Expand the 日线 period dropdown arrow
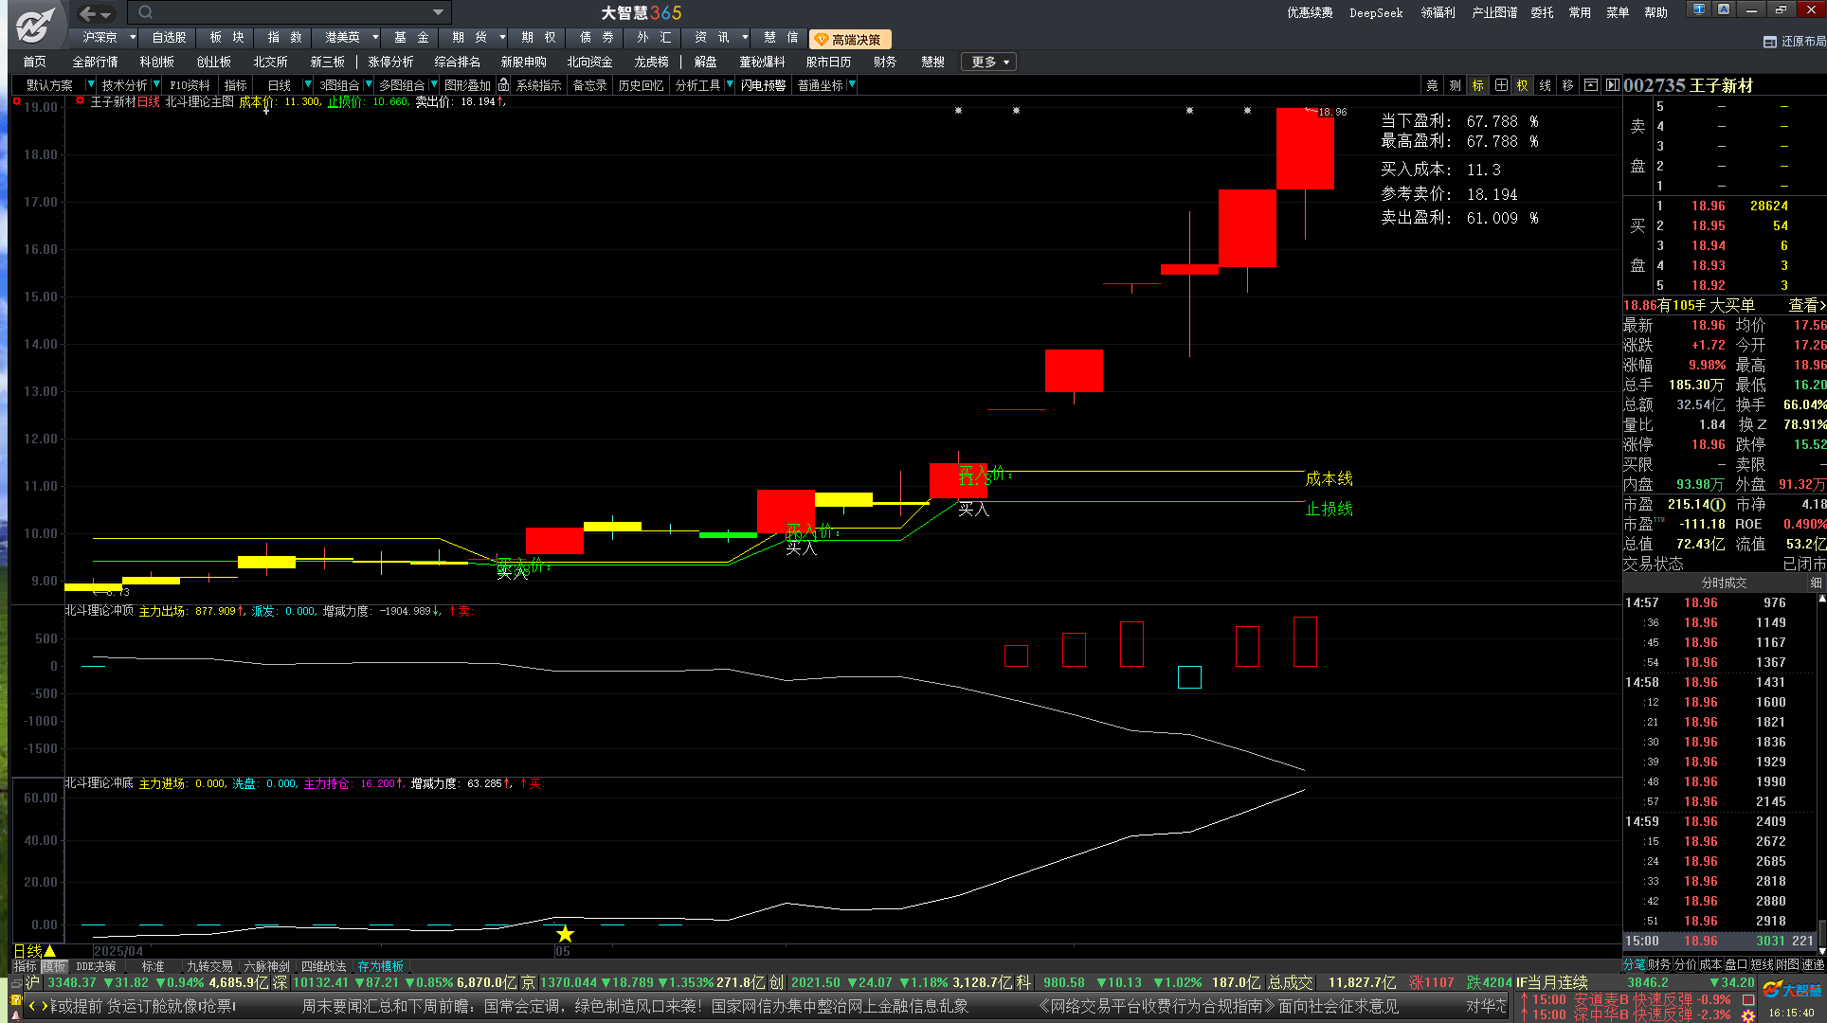The image size is (1827, 1023). [x=307, y=85]
